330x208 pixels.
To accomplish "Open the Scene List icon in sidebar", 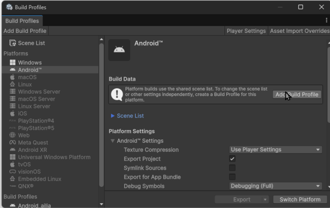I will pos(12,43).
